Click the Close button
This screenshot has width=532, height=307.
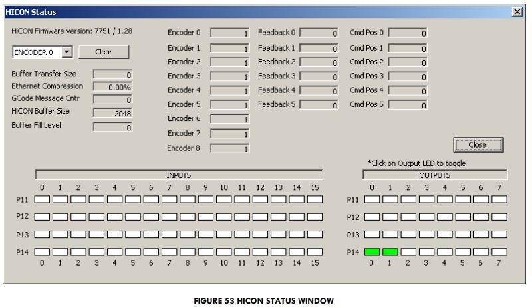tap(477, 145)
